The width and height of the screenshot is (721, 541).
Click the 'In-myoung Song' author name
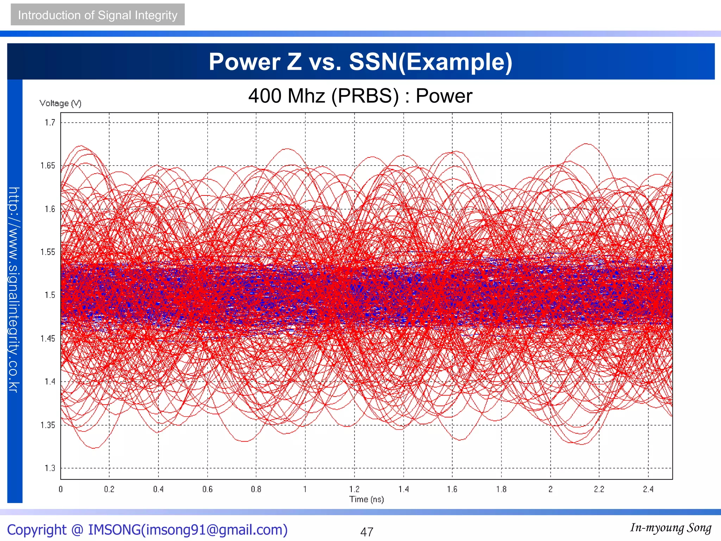[x=671, y=528]
